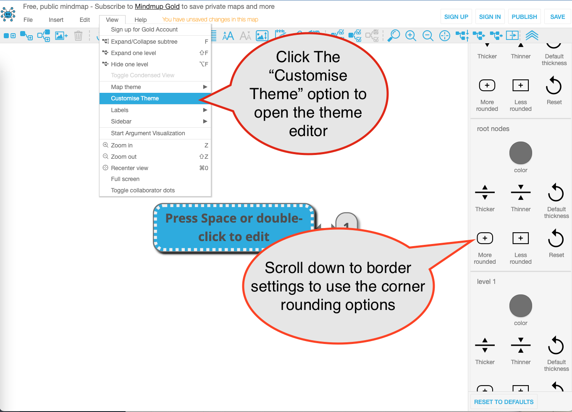Click RESET TO DEFAULTS button

[504, 402]
